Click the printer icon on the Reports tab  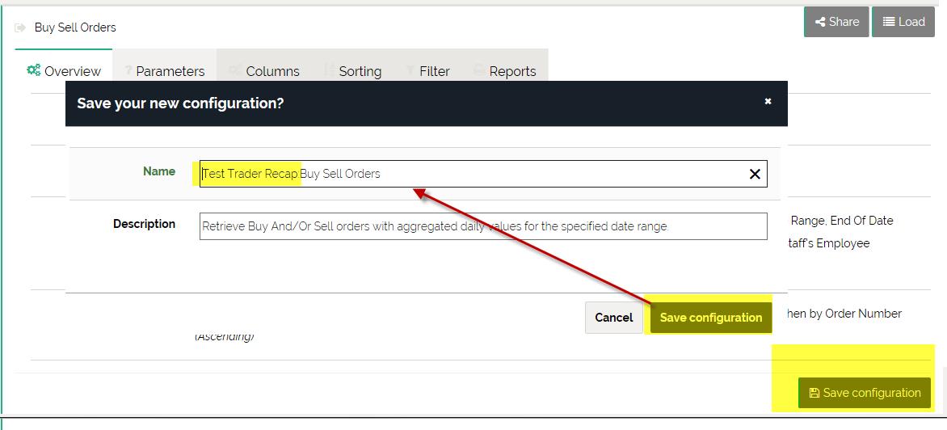click(479, 71)
